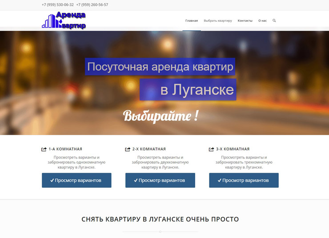The image size is (329, 238).
Task: Select the 1-А КОМНАТНАЯ heading
Action: pos(65,149)
